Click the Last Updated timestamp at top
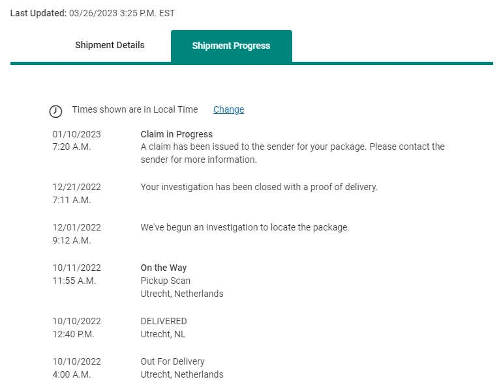Screen dimensions: 501x390 pyautogui.click(x=93, y=13)
